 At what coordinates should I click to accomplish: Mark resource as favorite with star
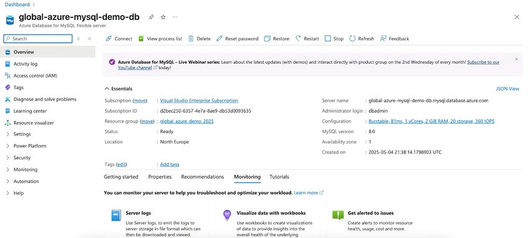[x=163, y=17]
